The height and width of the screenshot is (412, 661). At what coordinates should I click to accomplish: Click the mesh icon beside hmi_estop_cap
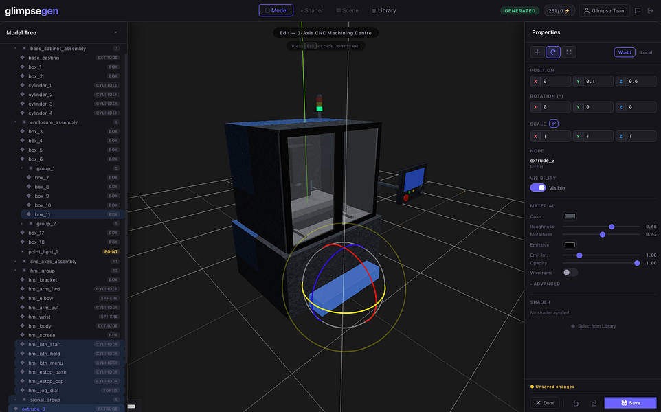tap(23, 381)
